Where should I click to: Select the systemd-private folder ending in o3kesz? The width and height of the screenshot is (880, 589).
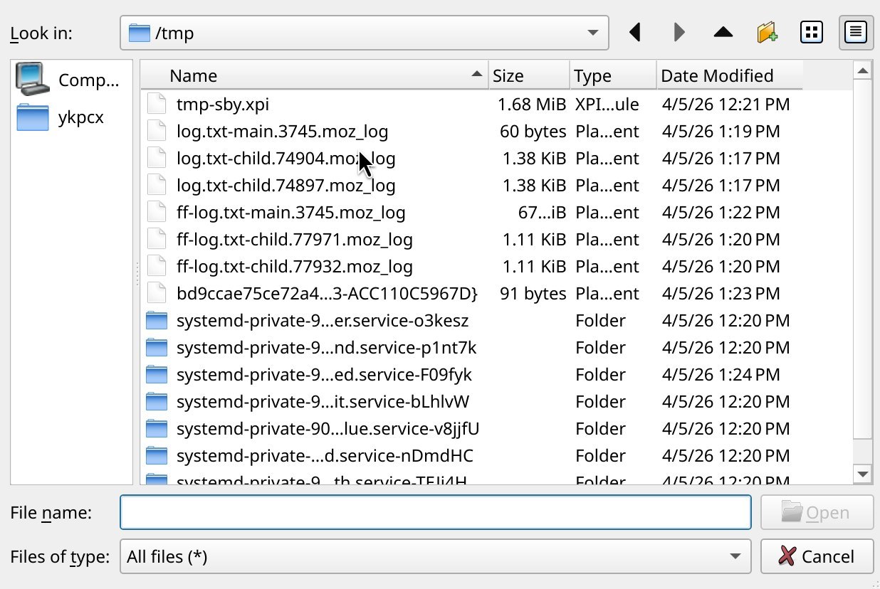(322, 321)
